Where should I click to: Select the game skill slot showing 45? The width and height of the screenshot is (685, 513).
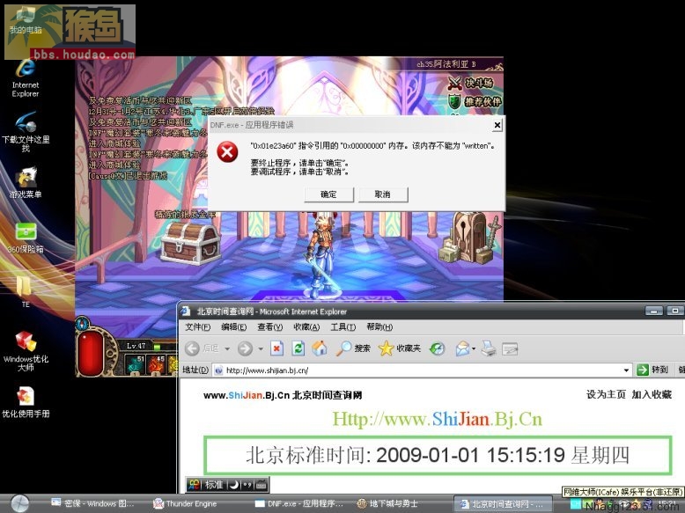156,365
